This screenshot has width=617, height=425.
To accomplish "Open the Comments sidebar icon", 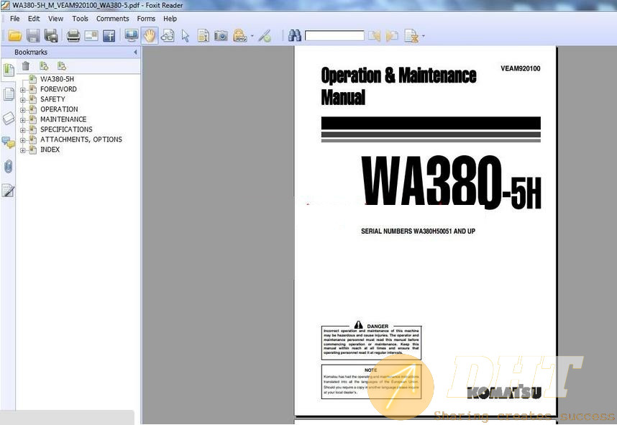I will pos(8,142).
